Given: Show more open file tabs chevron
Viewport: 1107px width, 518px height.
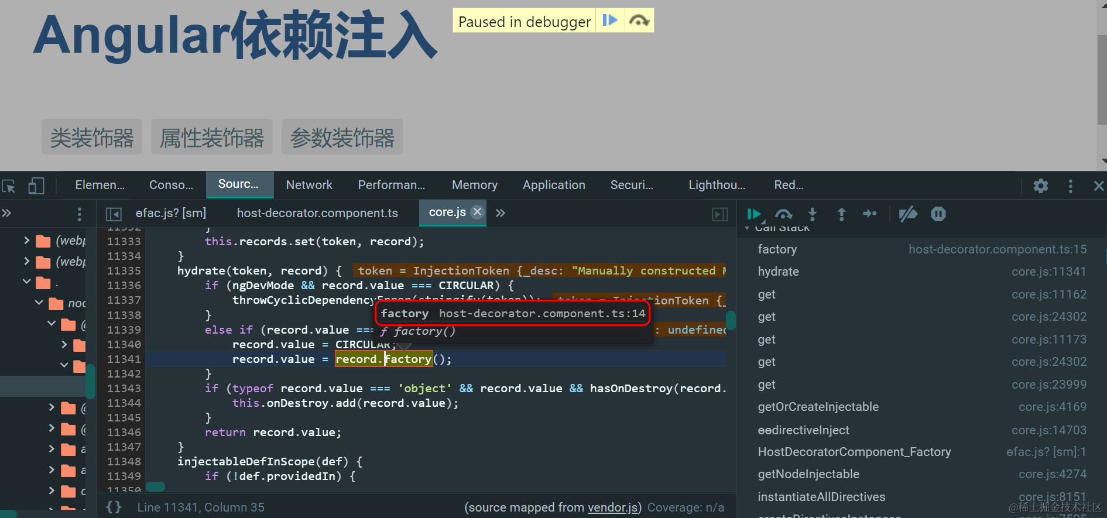Looking at the screenshot, I should click(x=500, y=213).
